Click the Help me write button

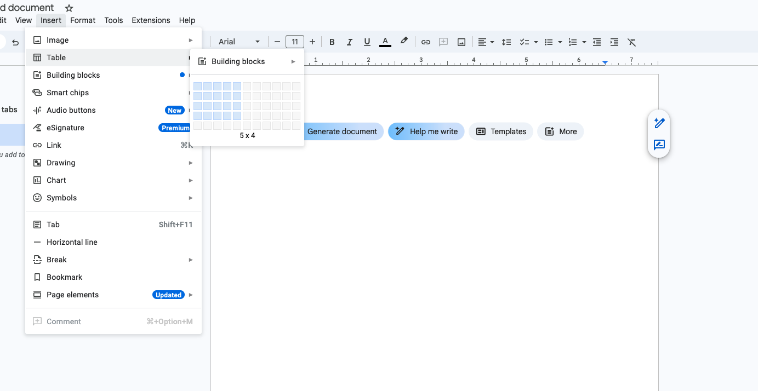[x=426, y=131]
